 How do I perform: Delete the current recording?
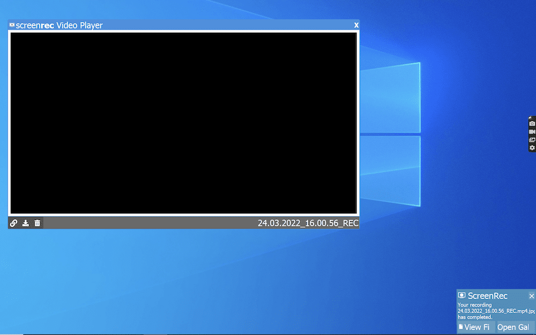pyautogui.click(x=36, y=223)
